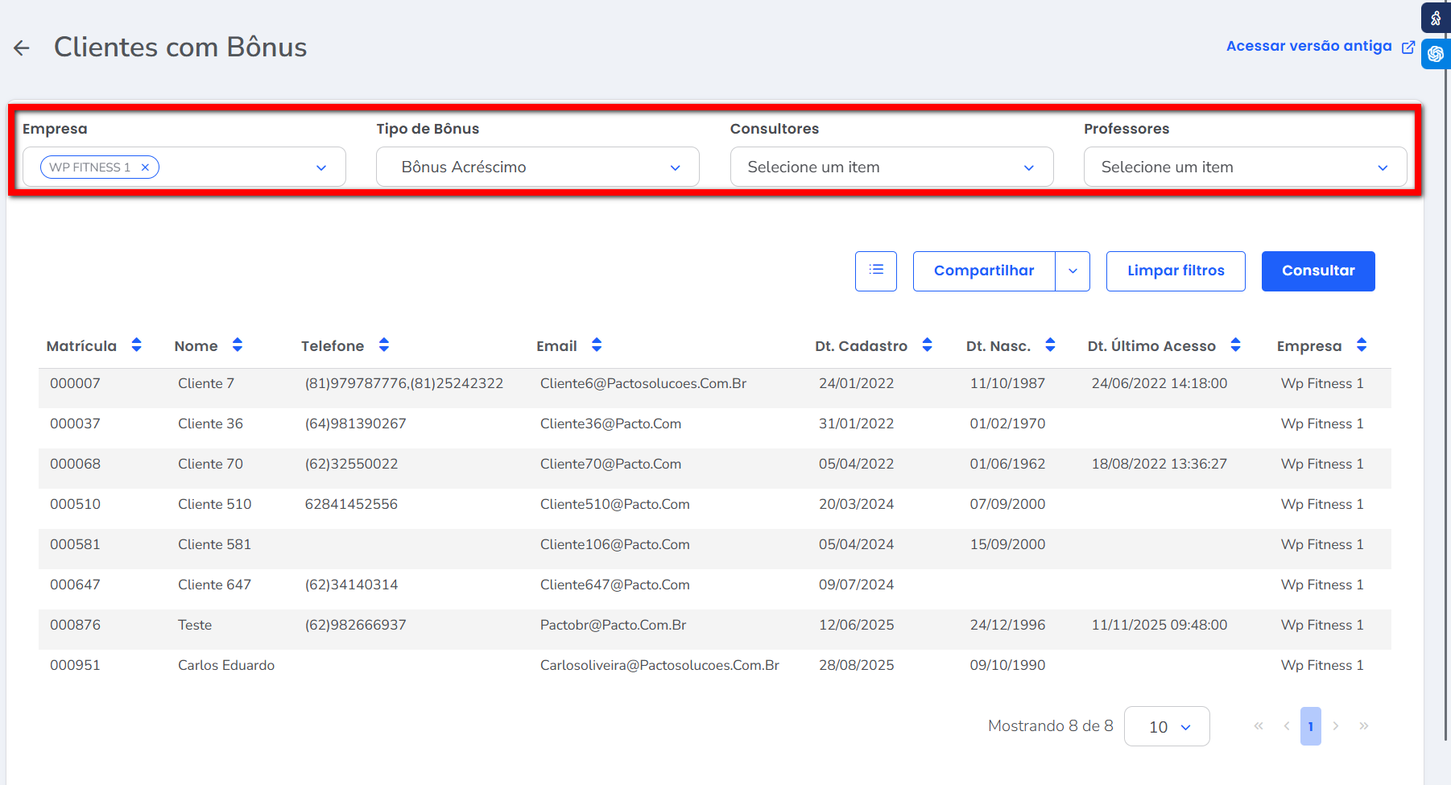Sort table by Dt. Cadastro column

927,345
